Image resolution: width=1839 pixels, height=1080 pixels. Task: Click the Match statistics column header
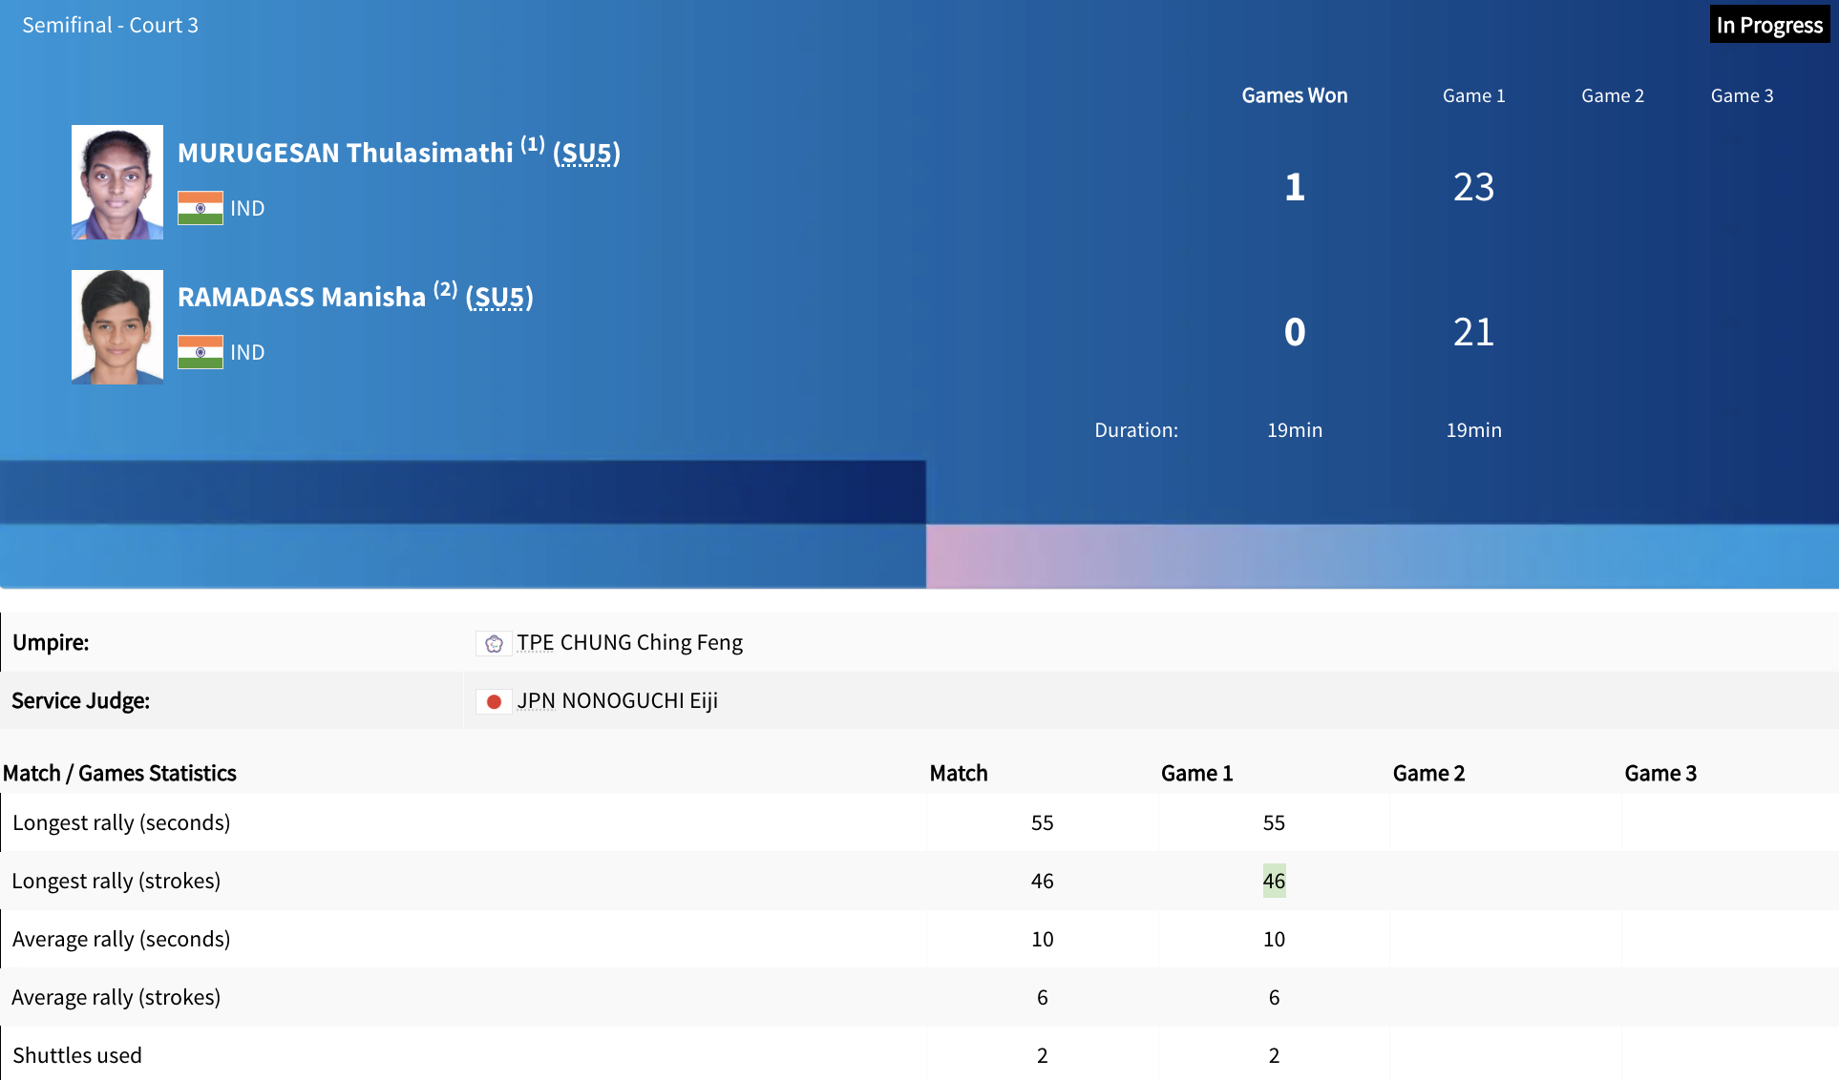point(959,774)
